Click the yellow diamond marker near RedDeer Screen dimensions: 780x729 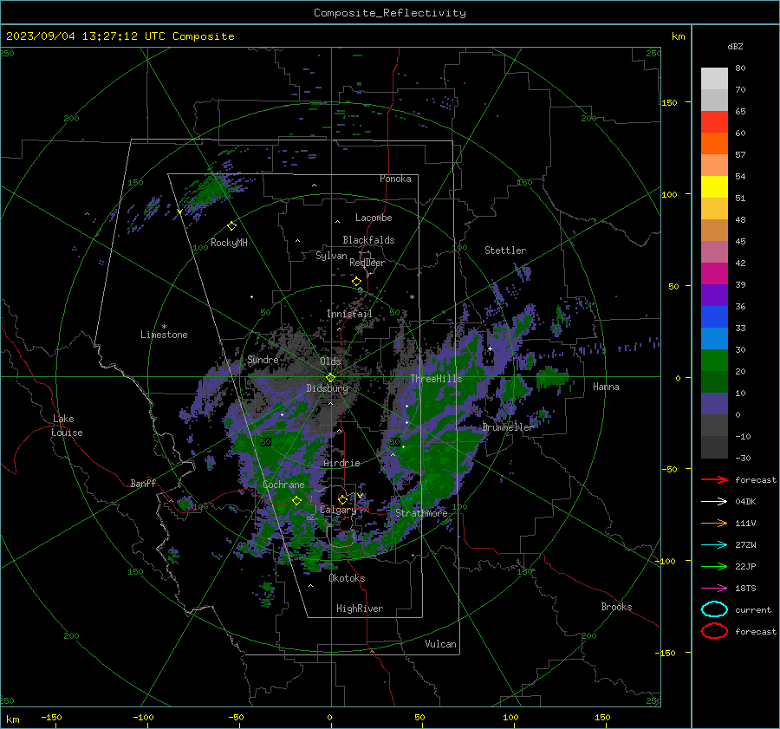coord(356,282)
